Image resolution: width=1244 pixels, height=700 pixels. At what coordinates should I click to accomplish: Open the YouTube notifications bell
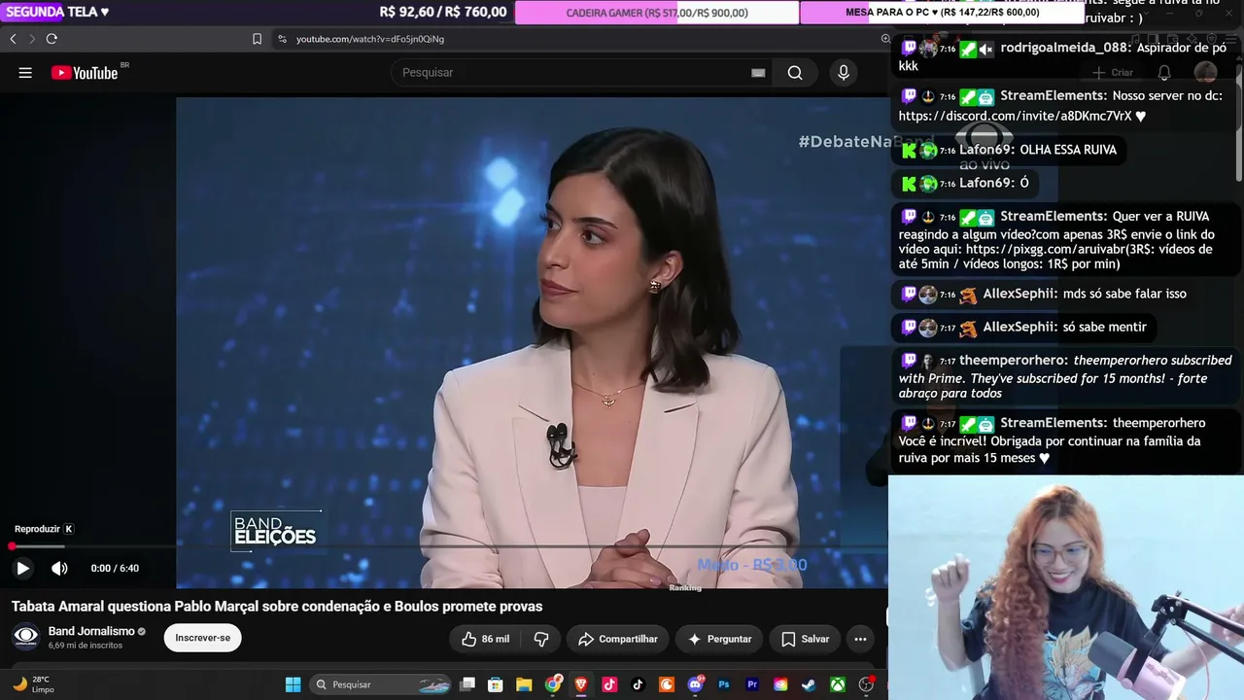click(x=1164, y=73)
